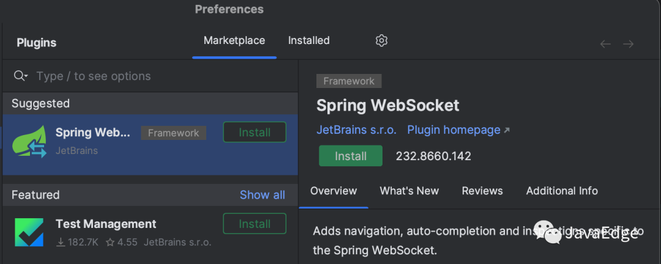Open the plugin settings gear icon

pos(381,40)
